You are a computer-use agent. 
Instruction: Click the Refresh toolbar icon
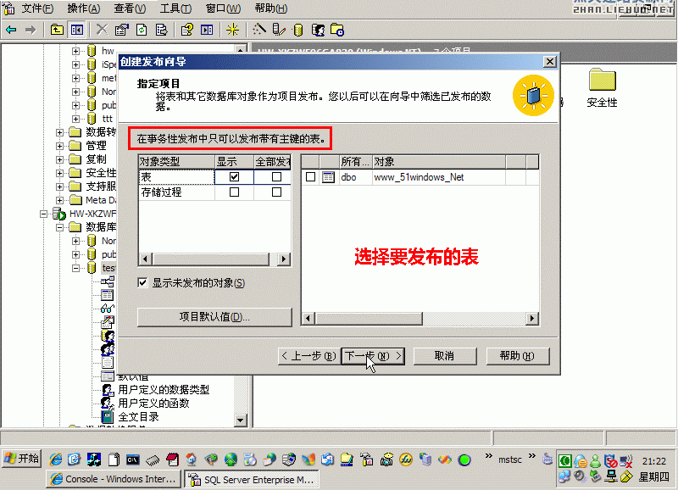142,30
